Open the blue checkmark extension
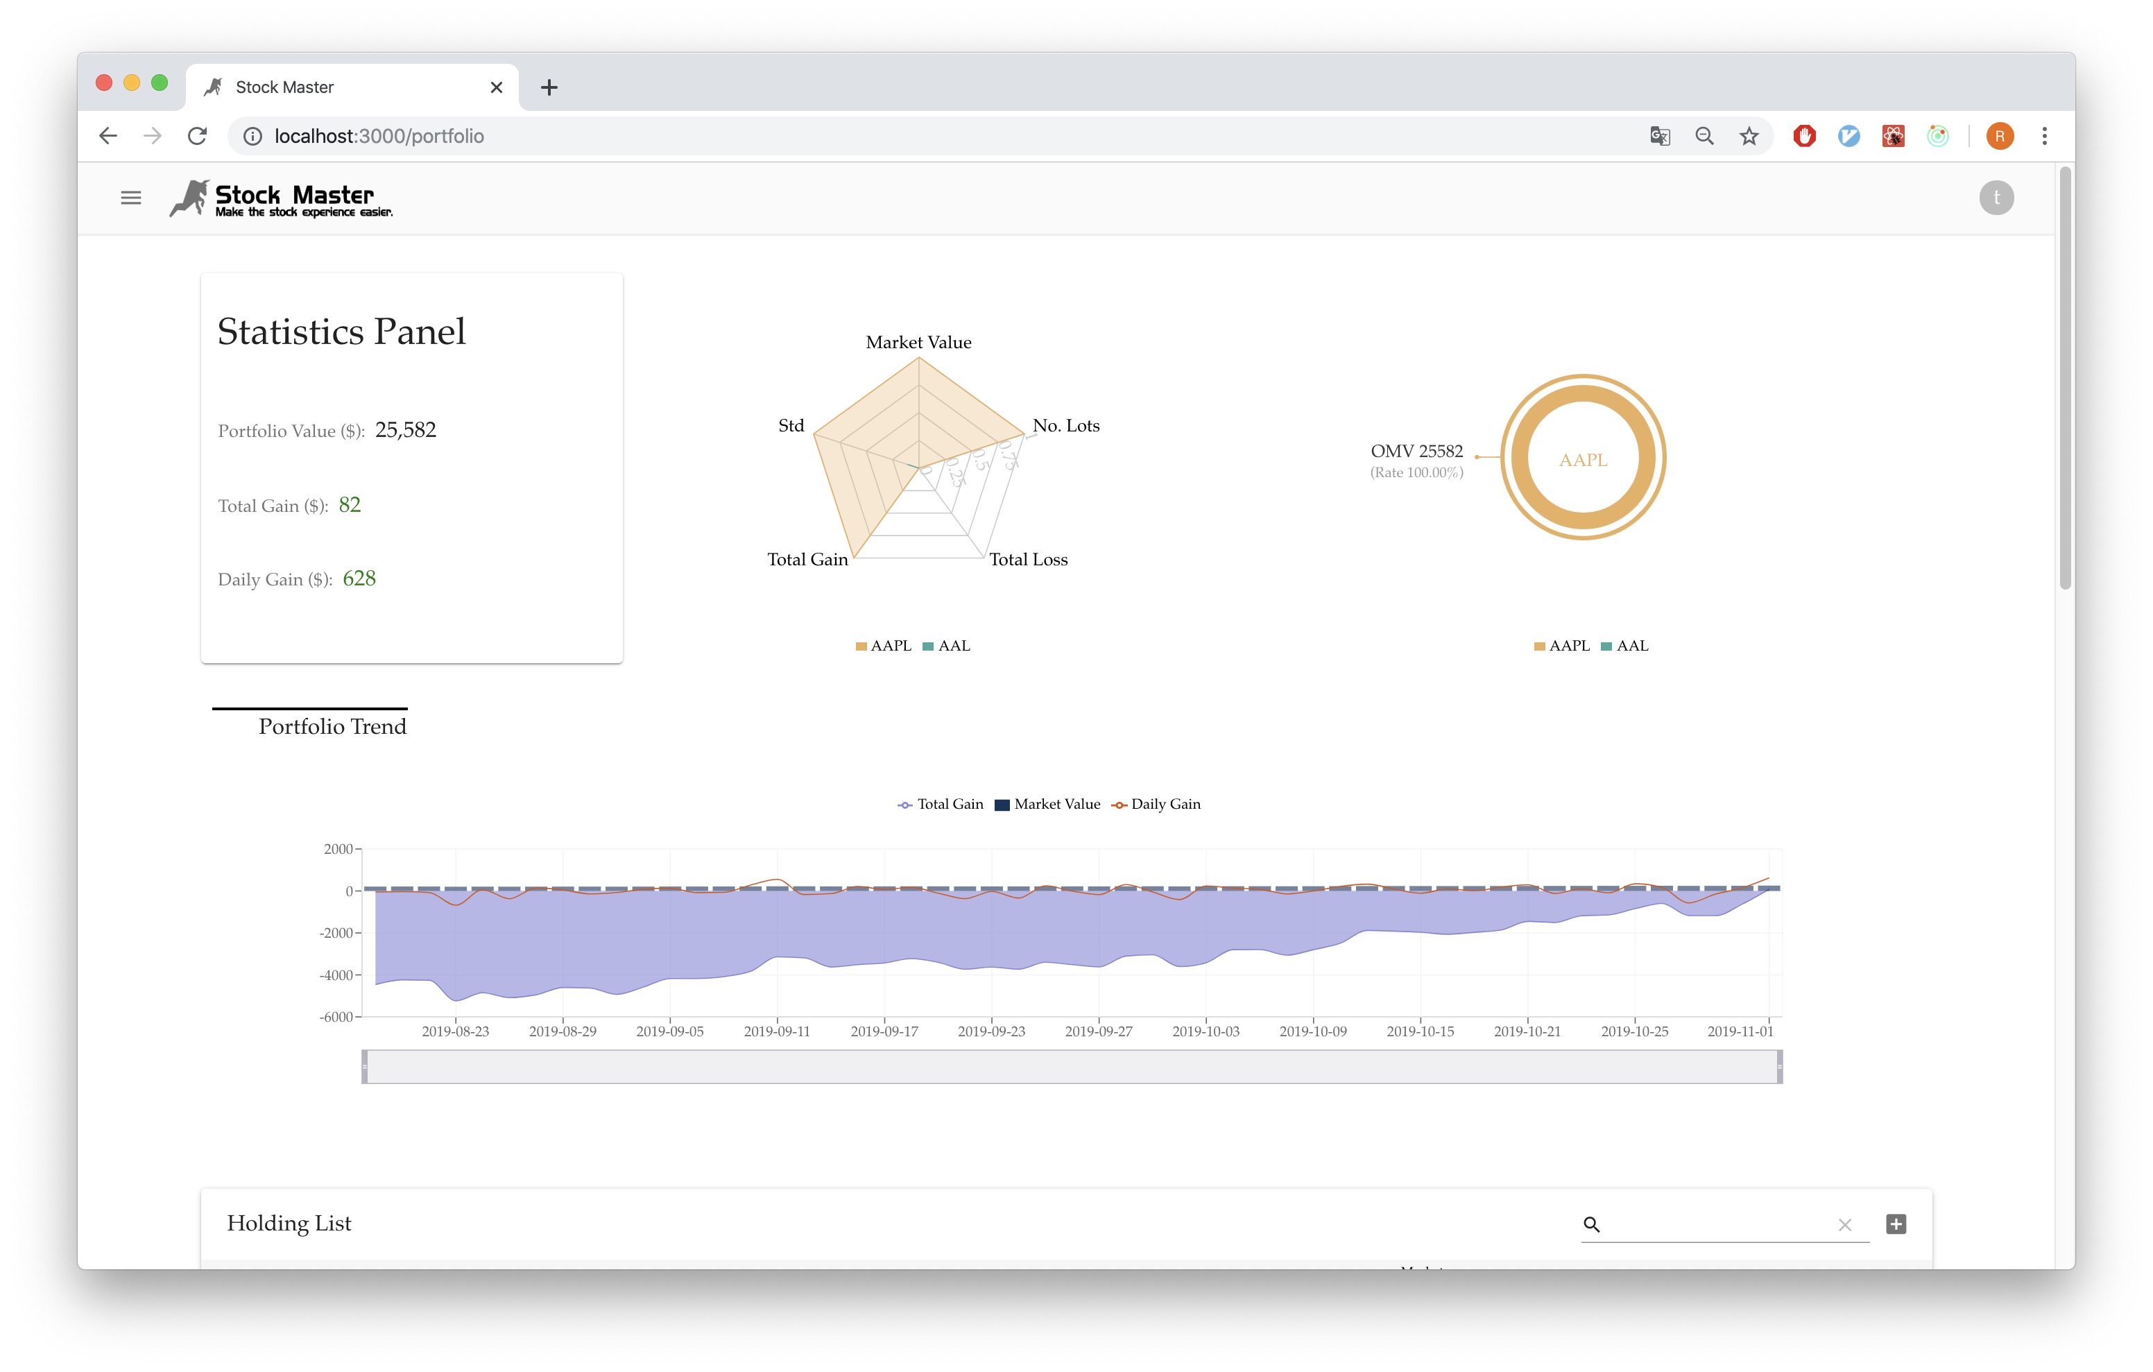This screenshot has width=2153, height=1372. click(x=1849, y=136)
